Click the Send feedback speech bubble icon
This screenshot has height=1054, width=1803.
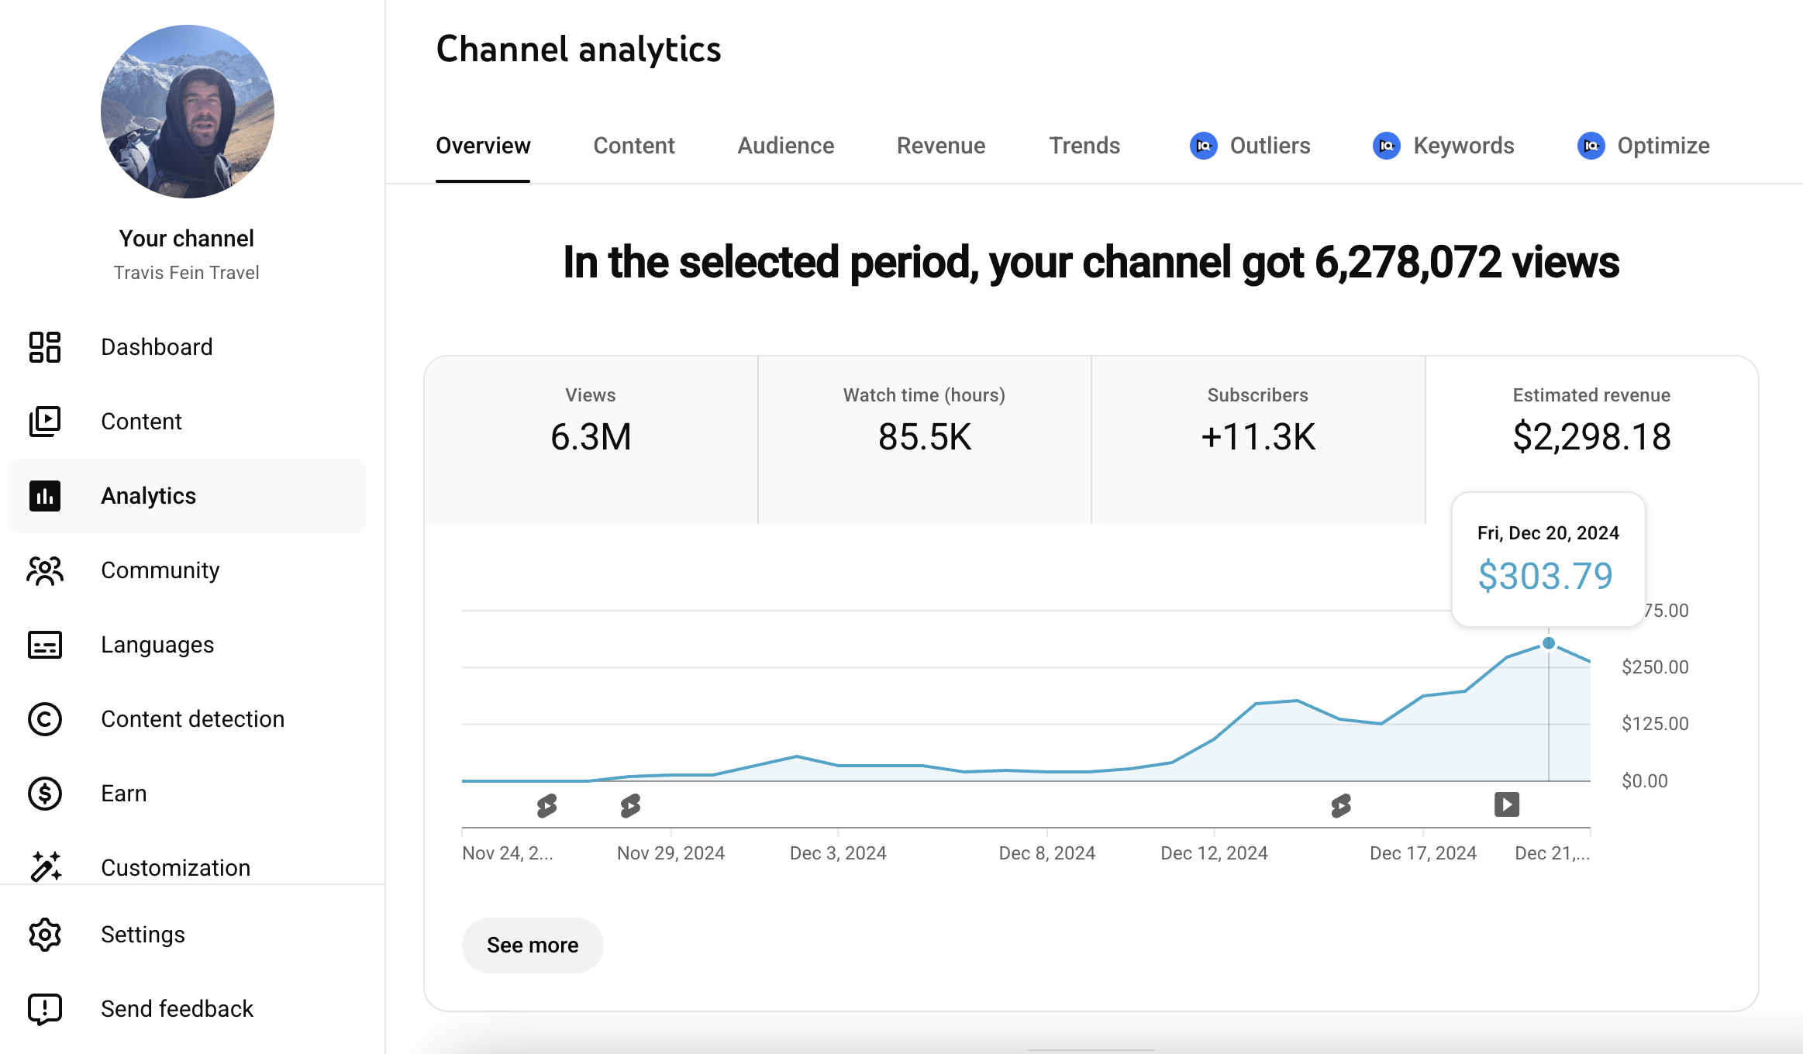45,1009
